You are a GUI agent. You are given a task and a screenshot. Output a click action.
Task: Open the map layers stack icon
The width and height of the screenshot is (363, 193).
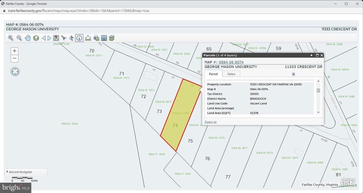(x=112, y=38)
